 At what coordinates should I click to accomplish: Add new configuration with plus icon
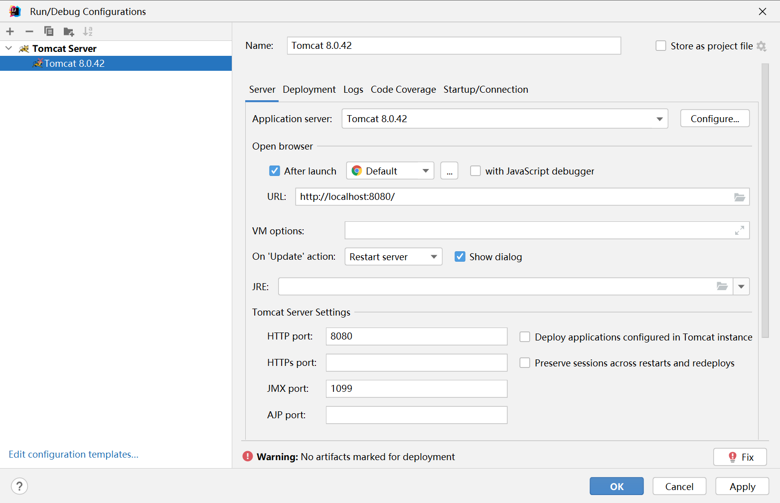10,31
